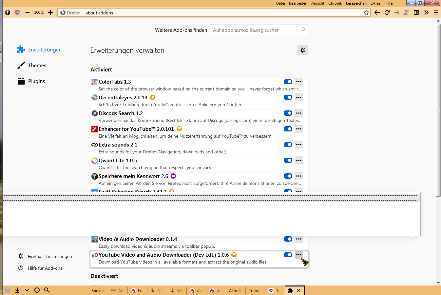Click the Discogs Search extension icon
Screen dimensions: 441x295
tap(94, 113)
